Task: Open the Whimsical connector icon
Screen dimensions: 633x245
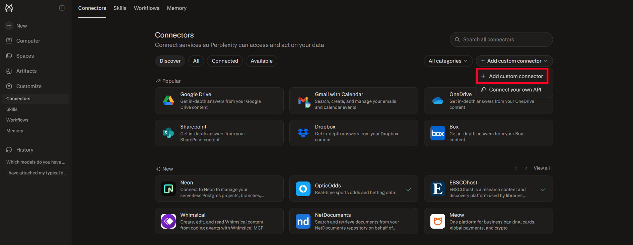Action: pyautogui.click(x=168, y=221)
